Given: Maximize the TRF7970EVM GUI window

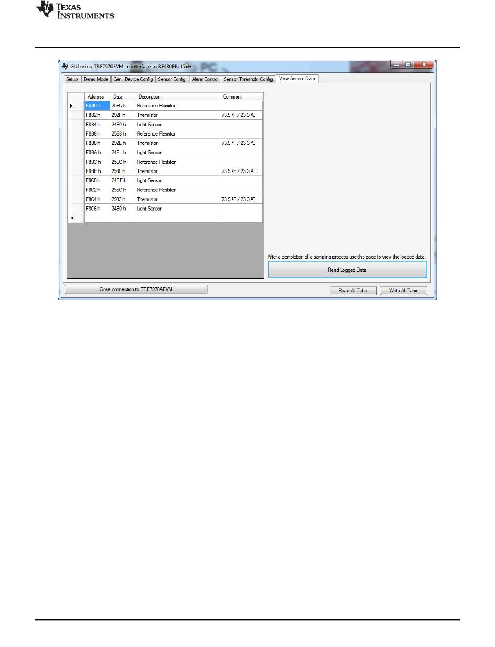Looking at the screenshot, I should 409,65.
